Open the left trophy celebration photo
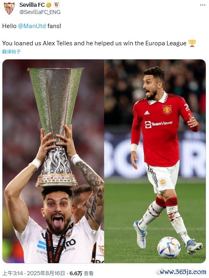209x278 pixels. (53, 161)
